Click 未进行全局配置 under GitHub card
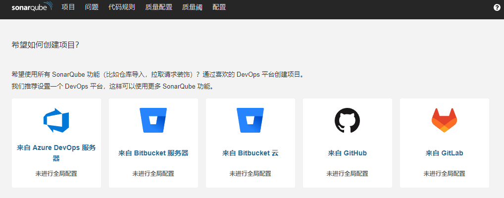Viewport: 504px width, 198px height. point(348,174)
